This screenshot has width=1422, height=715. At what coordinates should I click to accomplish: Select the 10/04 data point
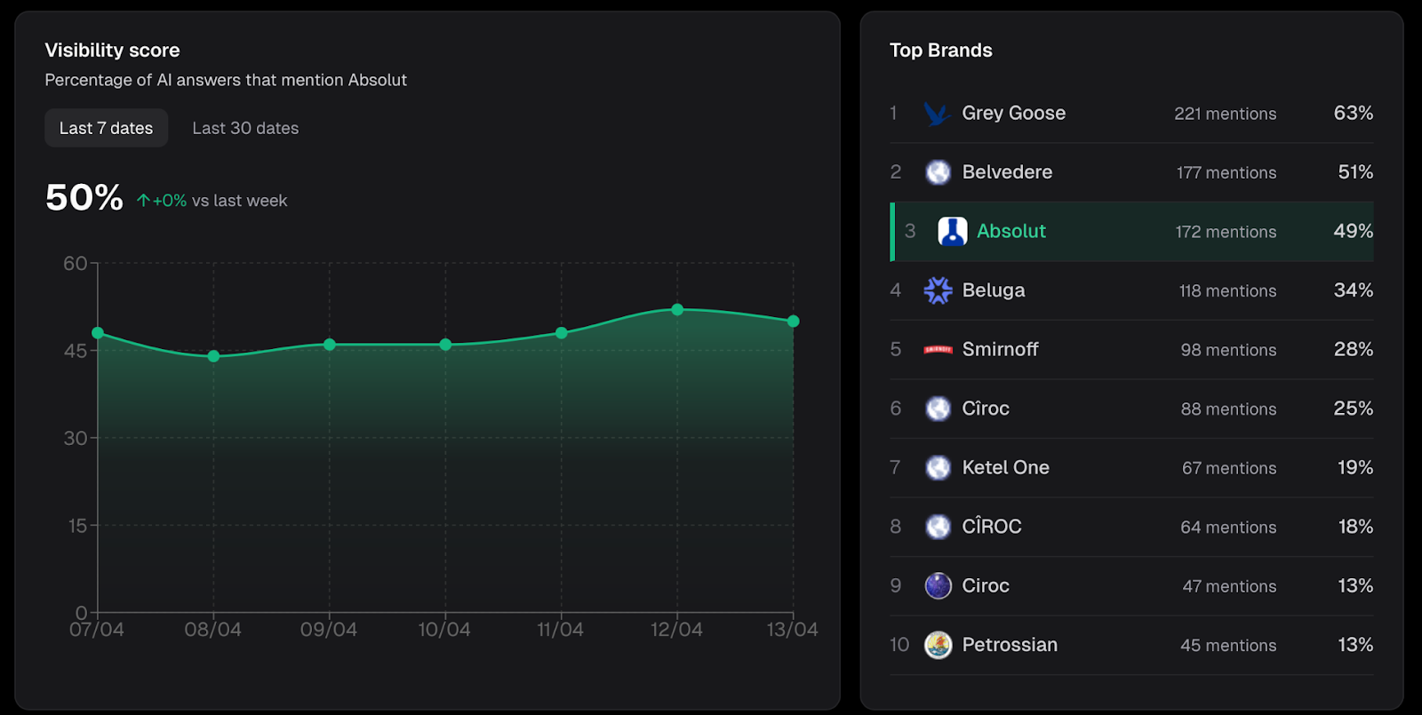445,345
